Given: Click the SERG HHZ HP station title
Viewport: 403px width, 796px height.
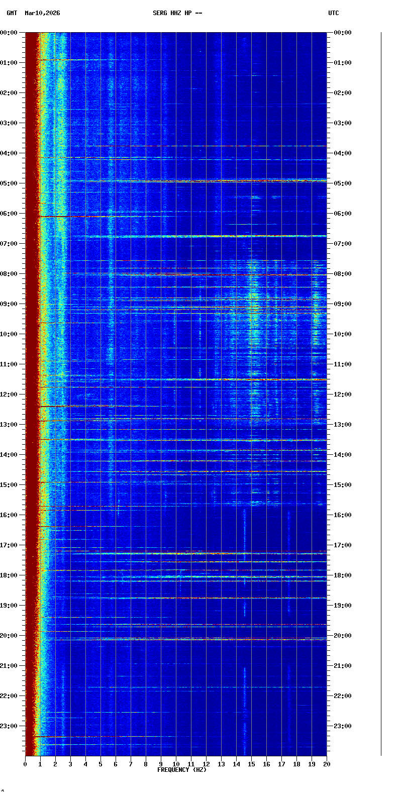Looking at the screenshot, I should point(177,13).
